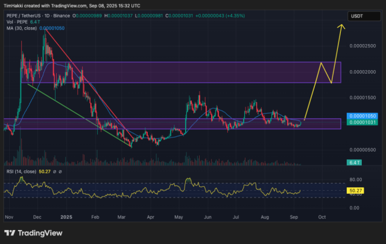Click the Mar label on time axis
This screenshot has height=244, width=386.
[x=121, y=217]
